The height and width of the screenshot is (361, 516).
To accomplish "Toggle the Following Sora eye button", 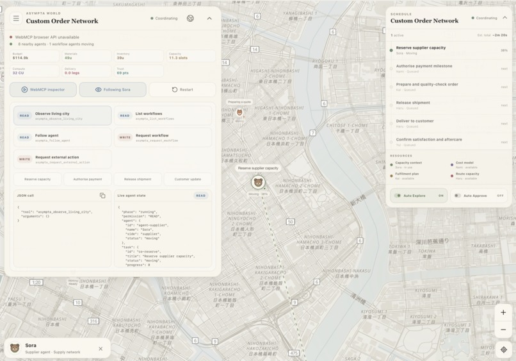I will (113, 90).
